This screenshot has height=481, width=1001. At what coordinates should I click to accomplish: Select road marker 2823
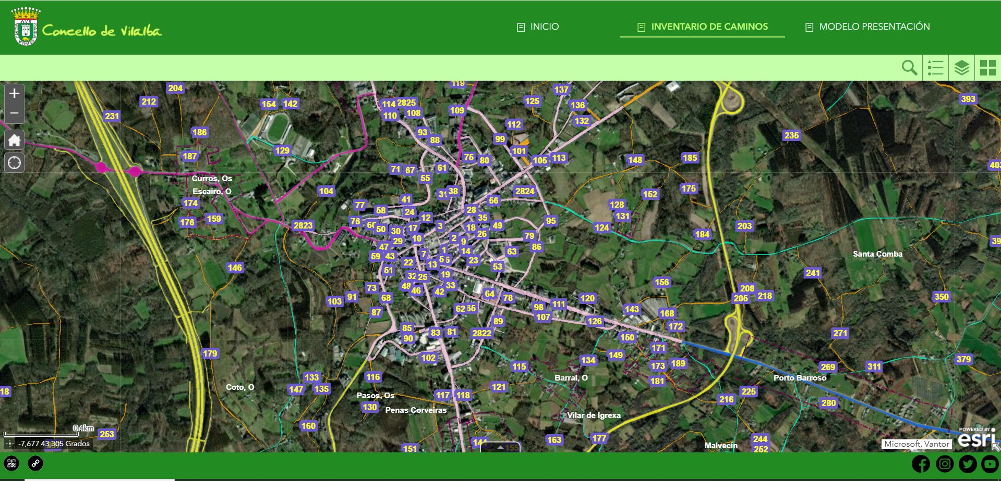tap(303, 225)
